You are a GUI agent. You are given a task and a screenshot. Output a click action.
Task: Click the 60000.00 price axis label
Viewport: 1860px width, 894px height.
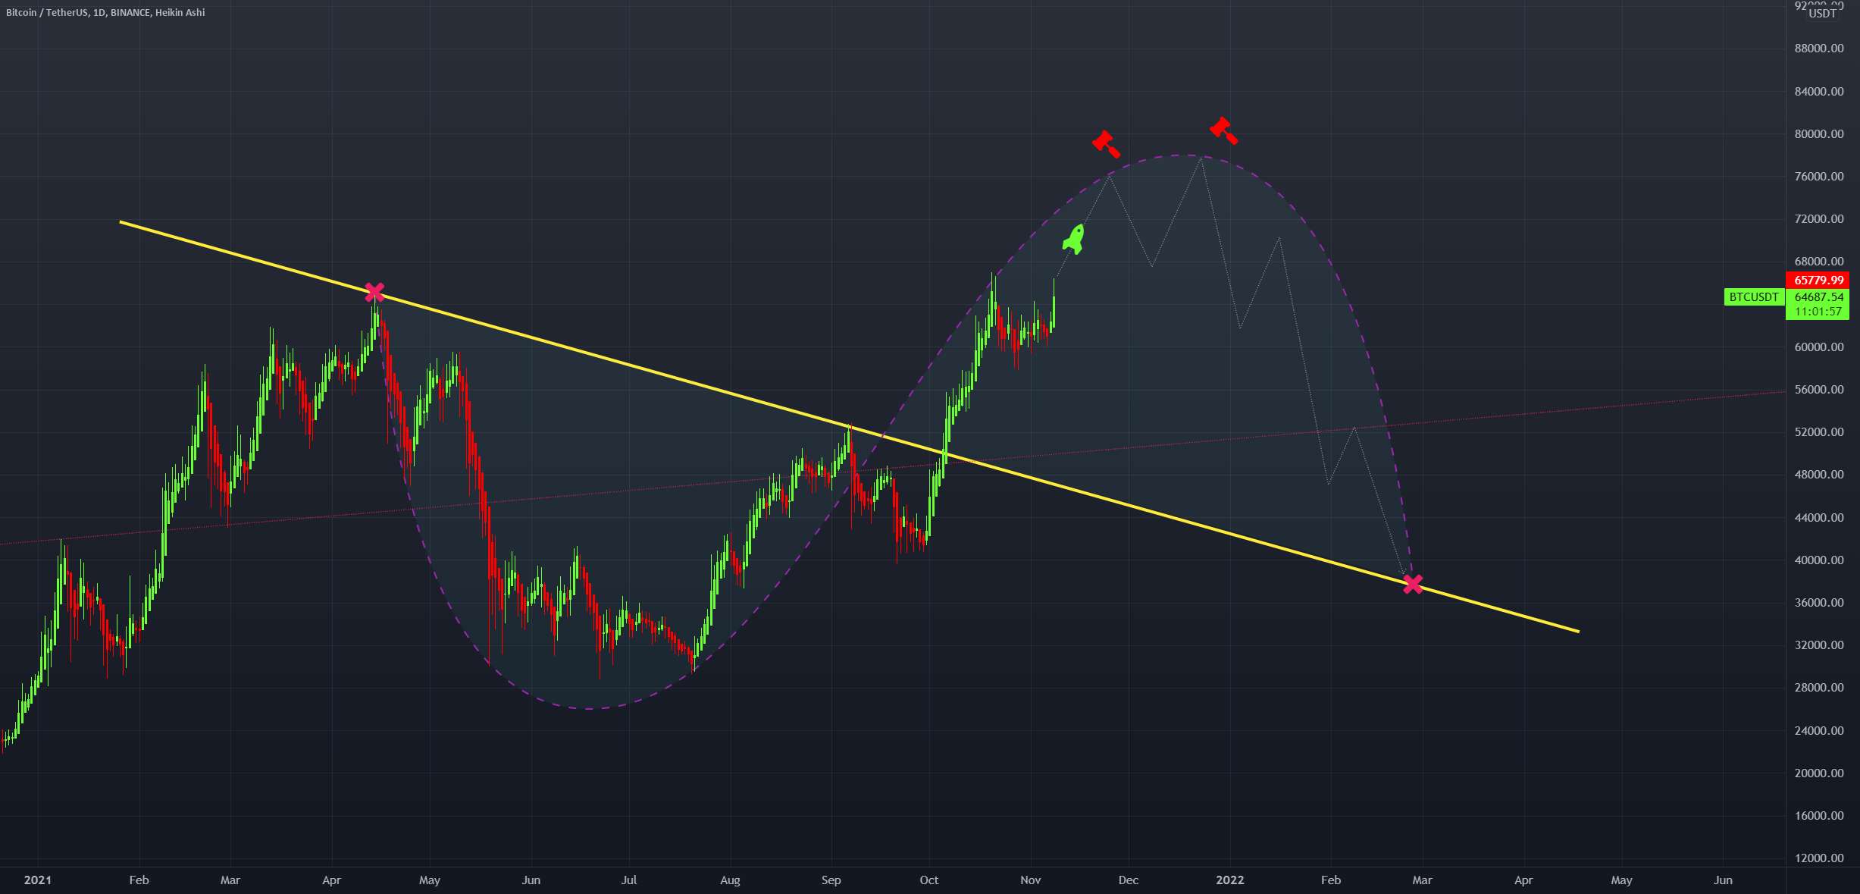pyautogui.click(x=1819, y=347)
